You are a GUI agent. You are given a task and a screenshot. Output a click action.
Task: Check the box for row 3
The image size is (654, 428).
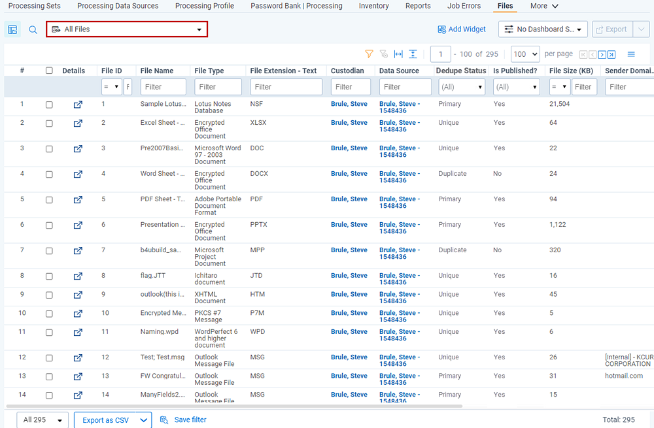pos(49,149)
